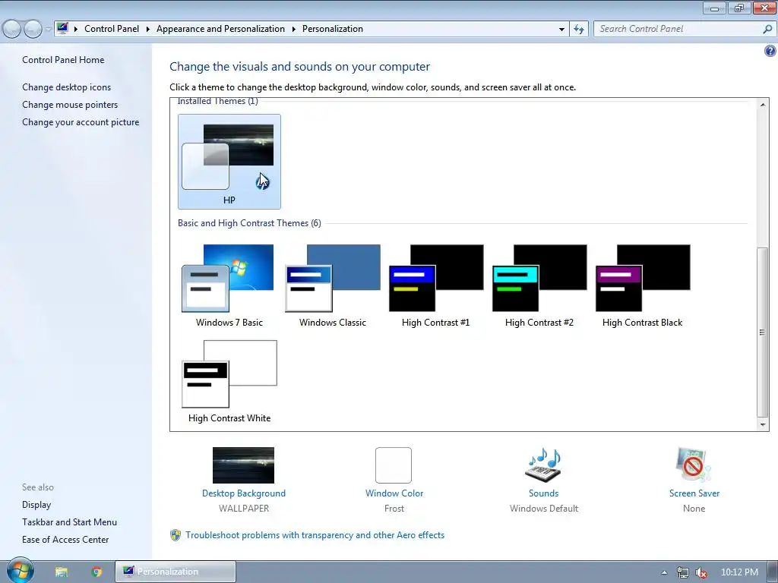778x583 pixels.
Task: Apply the Windows 7 Basic theme
Action: coord(229,285)
